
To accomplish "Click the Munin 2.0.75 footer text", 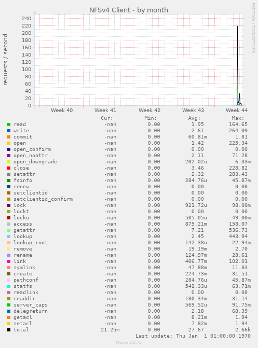I will click(129, 342).
